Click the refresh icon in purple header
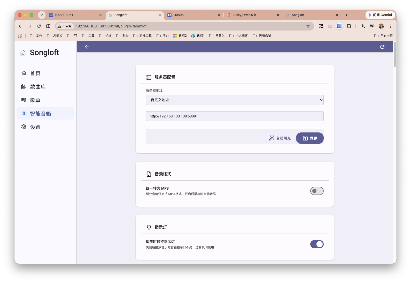 coord(382,47)
